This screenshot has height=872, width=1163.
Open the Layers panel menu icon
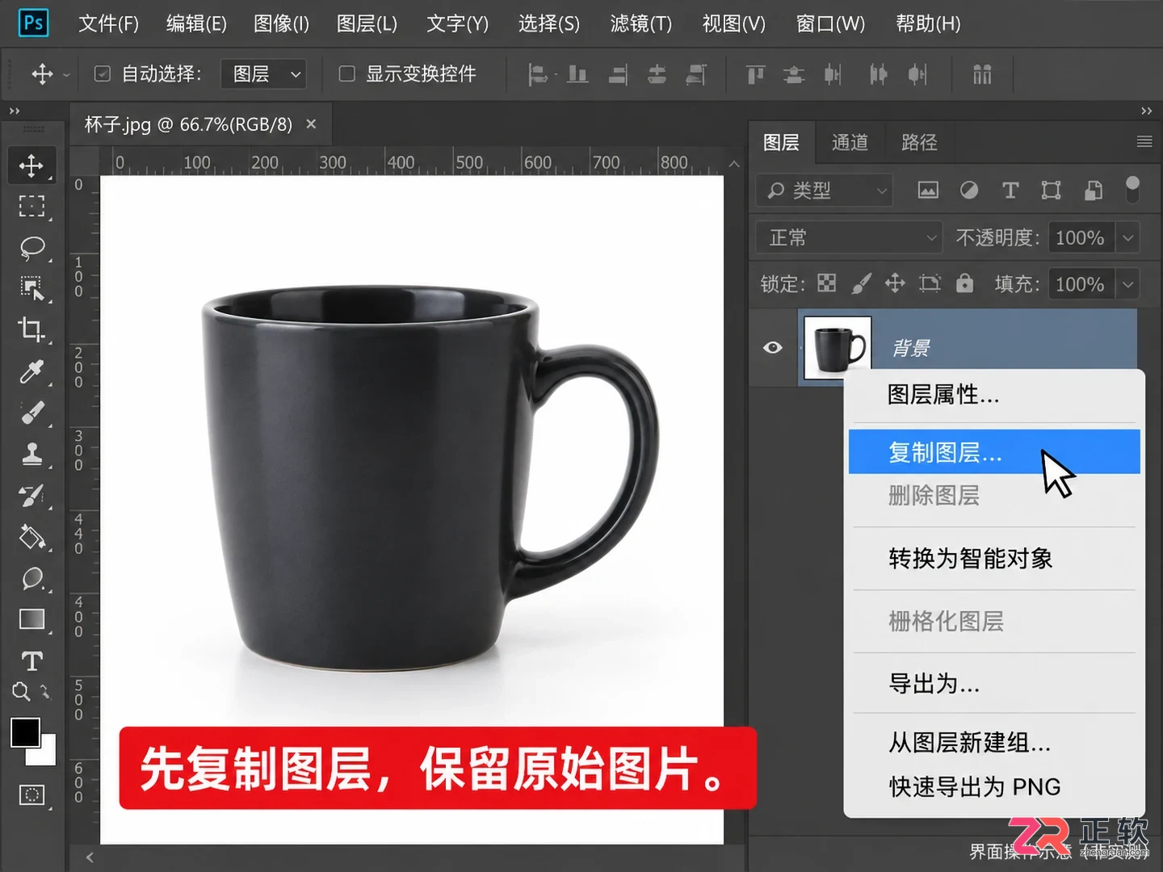point(1144,142)
